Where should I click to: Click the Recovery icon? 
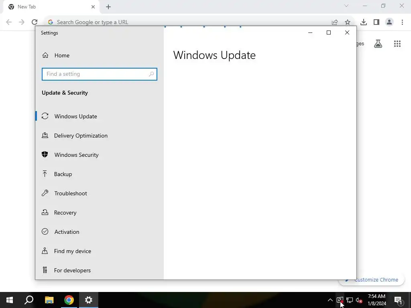pos(45,212)
